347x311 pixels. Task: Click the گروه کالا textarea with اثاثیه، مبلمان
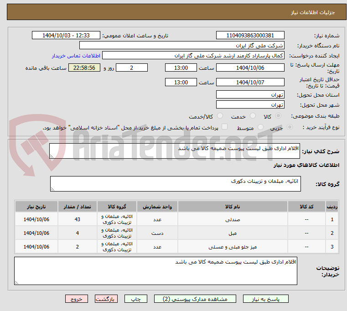click(x=175, y=184)
